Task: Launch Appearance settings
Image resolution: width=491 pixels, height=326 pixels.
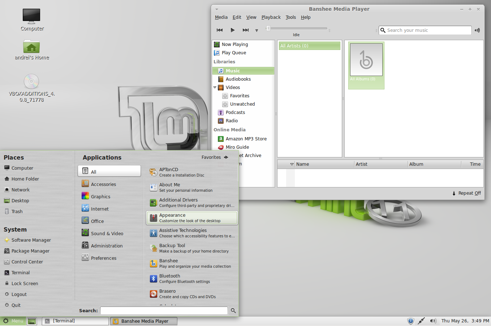Action: pyautogui.click(x=192, y=218)
